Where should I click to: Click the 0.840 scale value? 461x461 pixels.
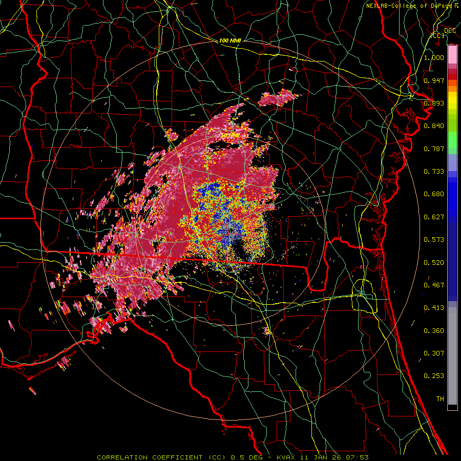pos(434,126)
